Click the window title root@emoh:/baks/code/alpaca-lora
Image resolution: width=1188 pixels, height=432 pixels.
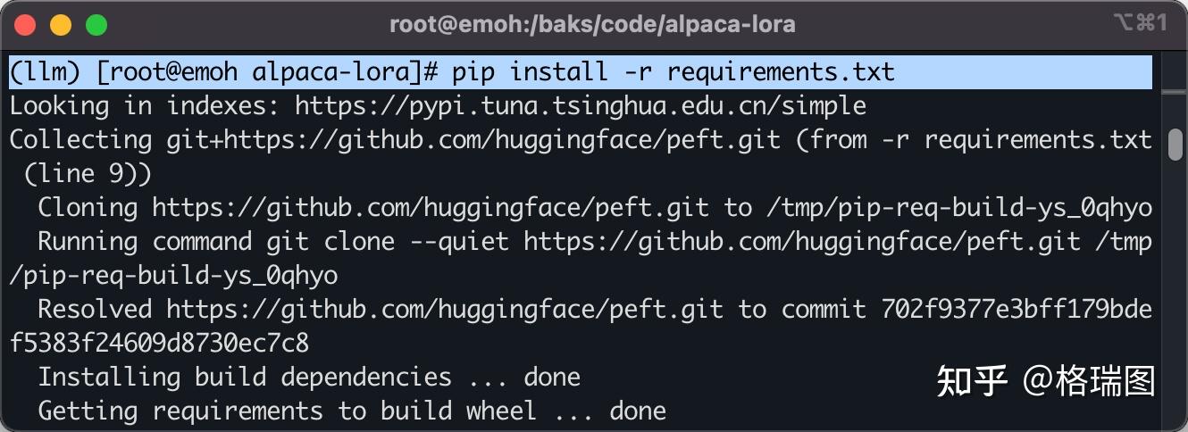(x=591, y=25)
